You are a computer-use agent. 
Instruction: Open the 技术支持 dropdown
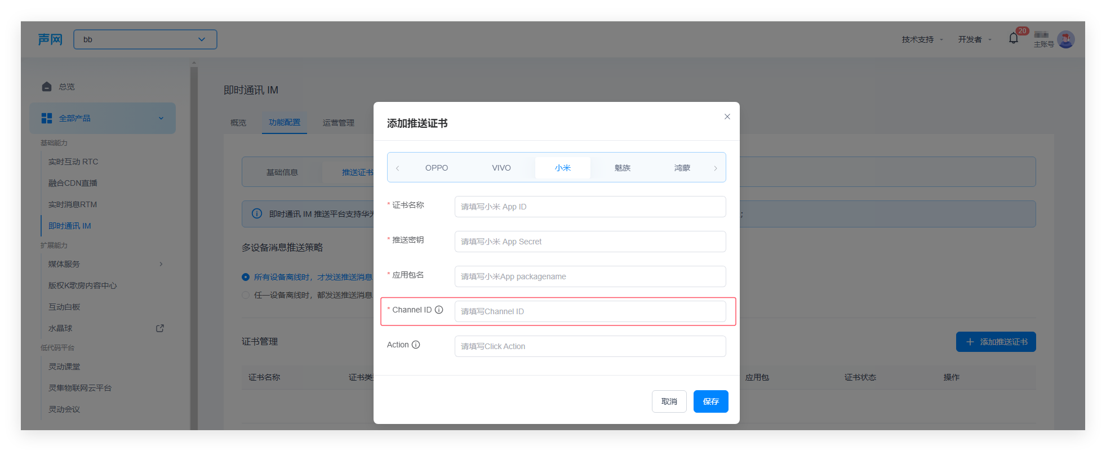coord(922,39)
